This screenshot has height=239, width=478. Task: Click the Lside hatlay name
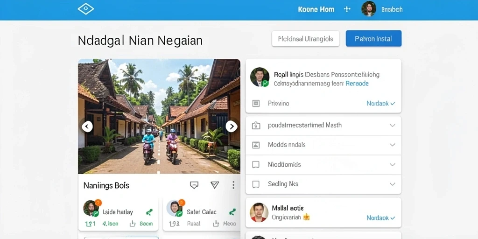118,212
